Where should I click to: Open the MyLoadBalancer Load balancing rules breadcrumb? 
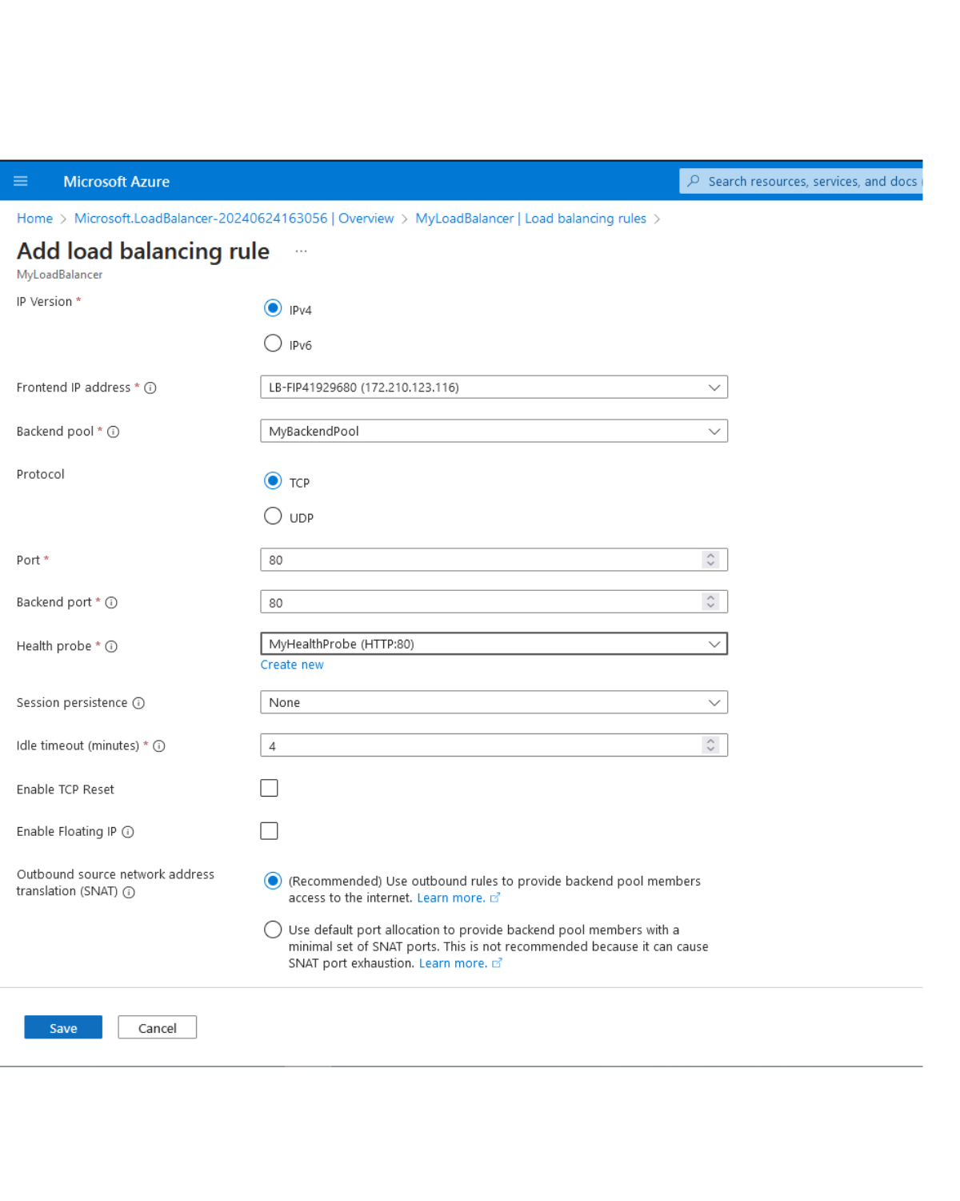(x=530, y=219)
